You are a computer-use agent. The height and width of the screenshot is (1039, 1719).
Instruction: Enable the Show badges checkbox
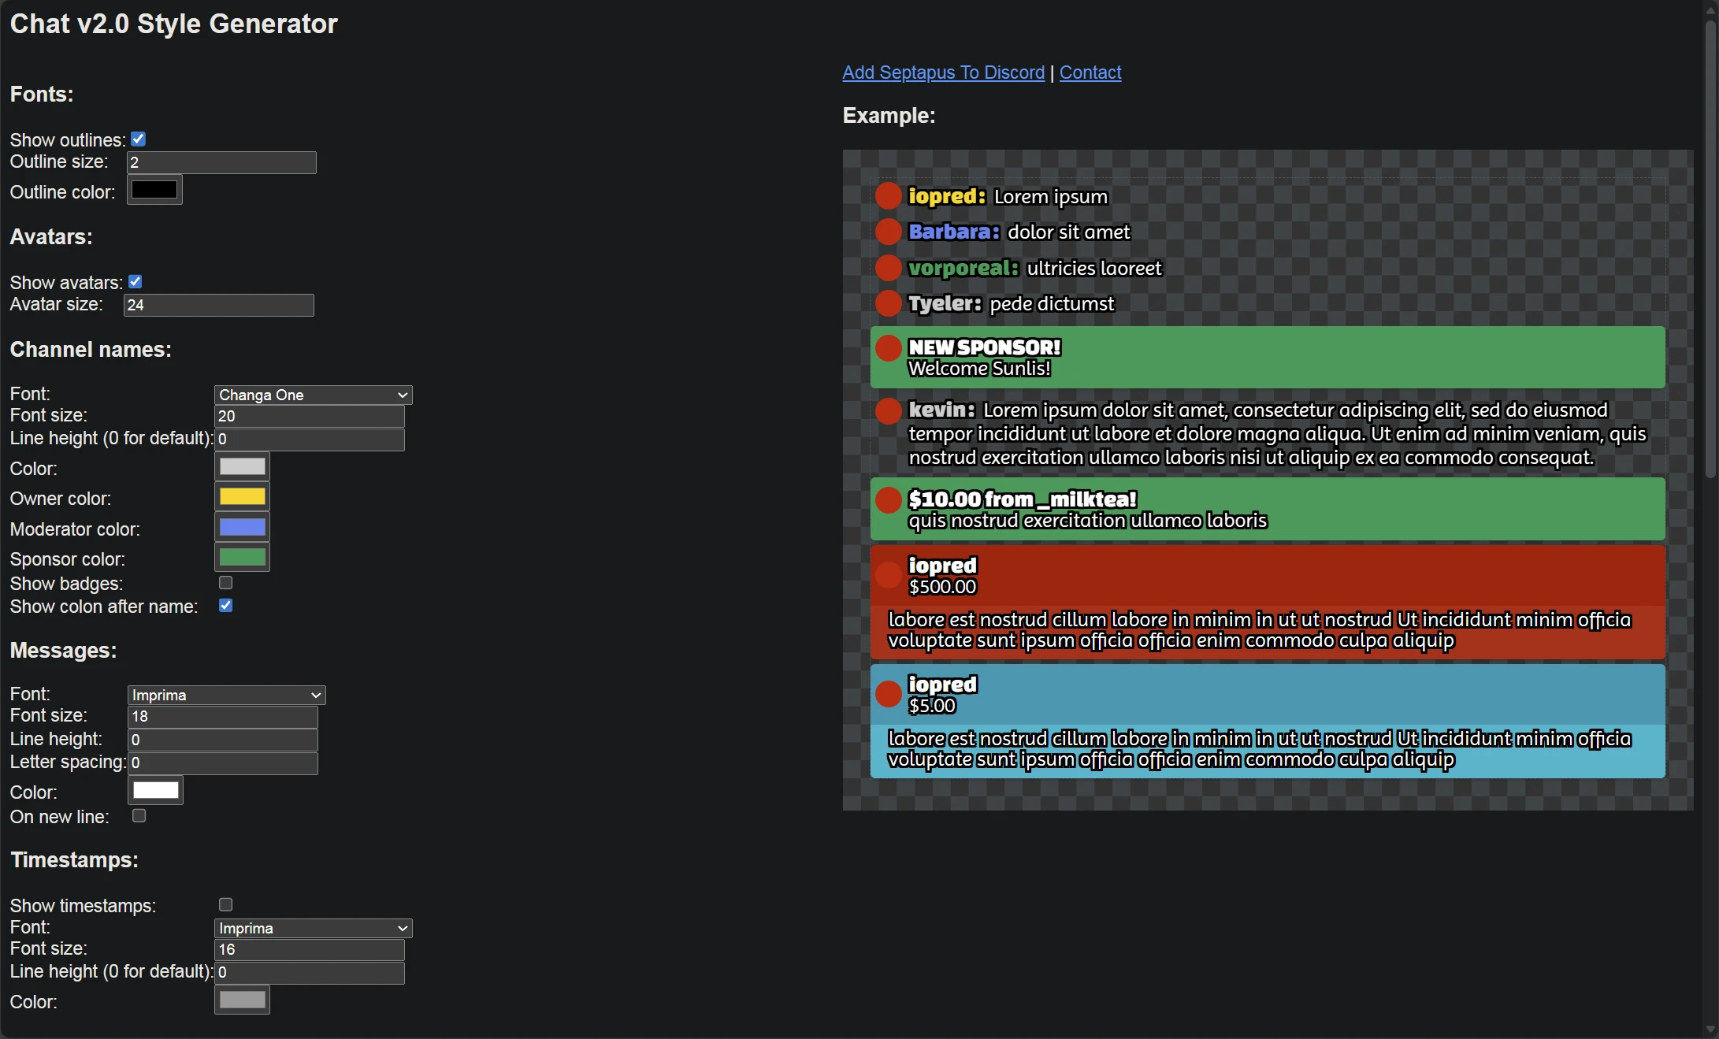226,583
